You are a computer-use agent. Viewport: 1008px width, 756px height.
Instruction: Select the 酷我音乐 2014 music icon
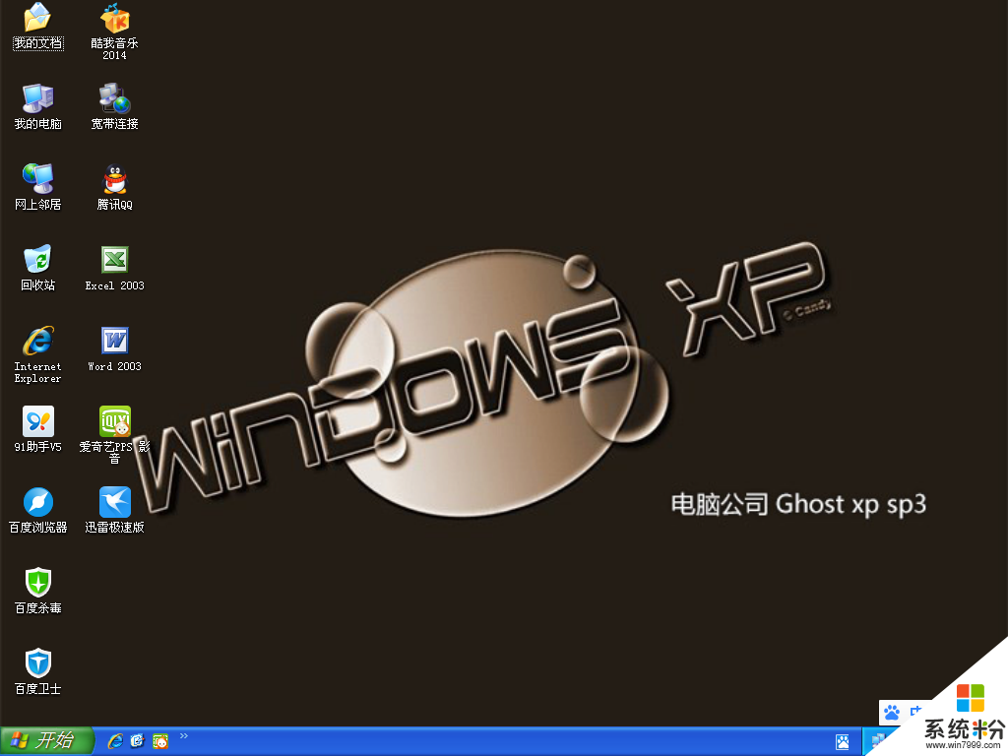[115, 18]
